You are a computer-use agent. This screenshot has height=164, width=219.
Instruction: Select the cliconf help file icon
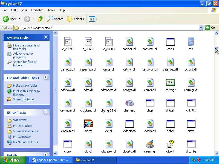(170, 144)
